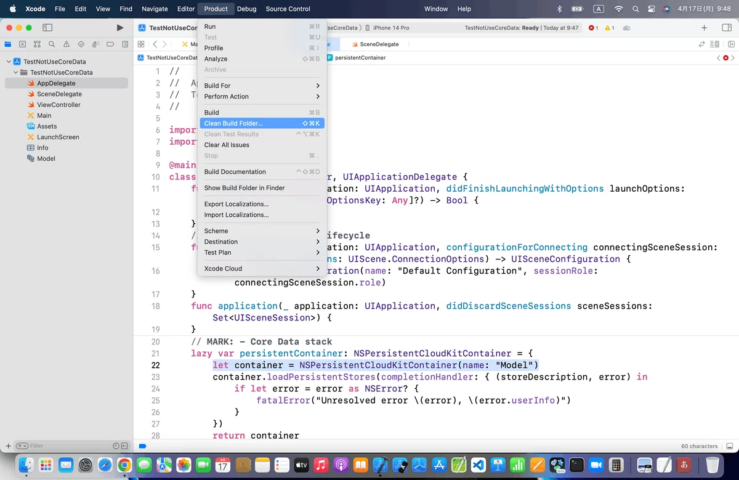739x480 pixels.
Task: Click the plus Library button
Action: [x=705, y=28]
